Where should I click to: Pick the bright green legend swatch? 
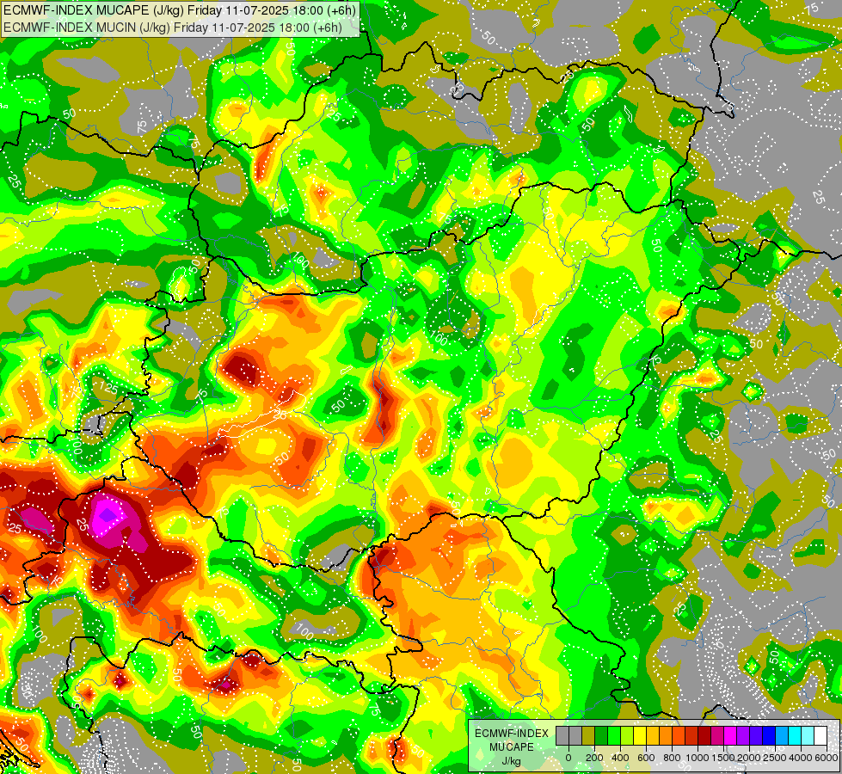(x=614, y=735)
